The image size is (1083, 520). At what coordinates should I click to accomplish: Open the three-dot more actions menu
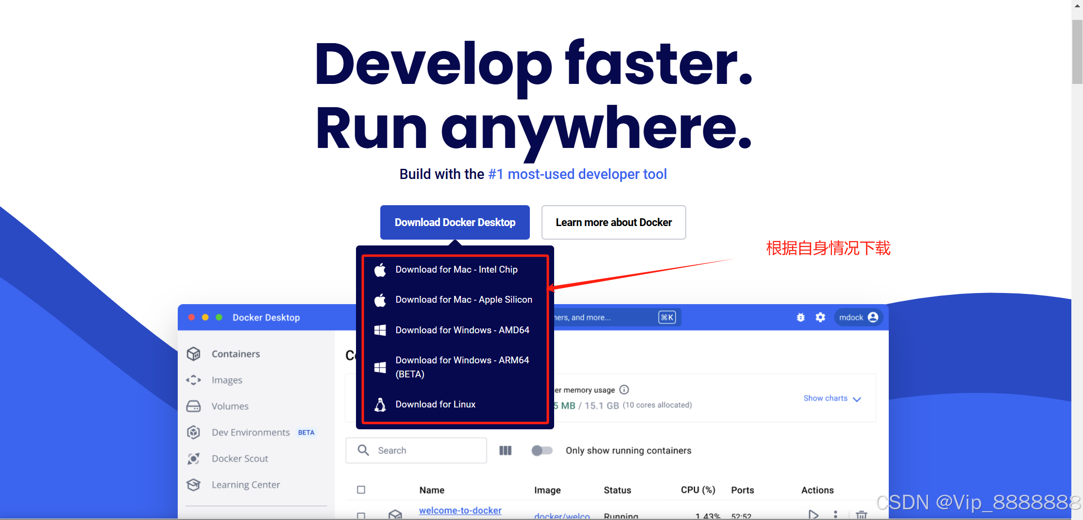(835, 514)
